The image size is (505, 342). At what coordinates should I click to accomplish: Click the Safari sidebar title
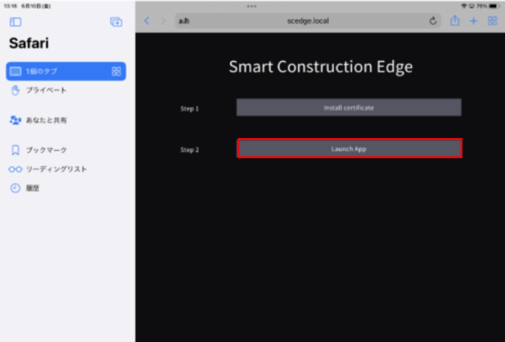[29, 43]
